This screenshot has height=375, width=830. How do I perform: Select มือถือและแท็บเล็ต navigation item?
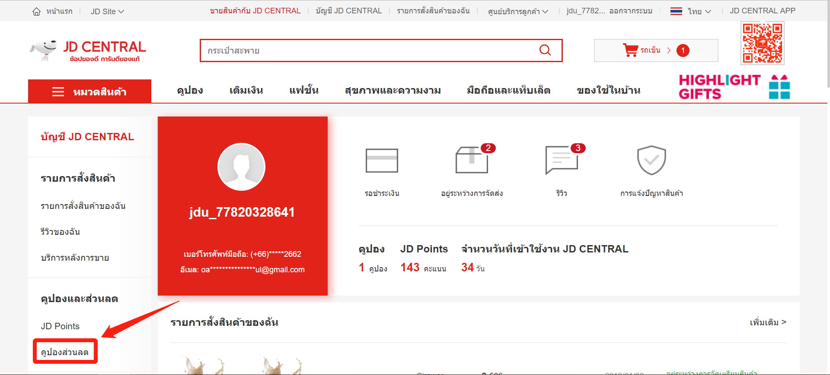point(508,90)
